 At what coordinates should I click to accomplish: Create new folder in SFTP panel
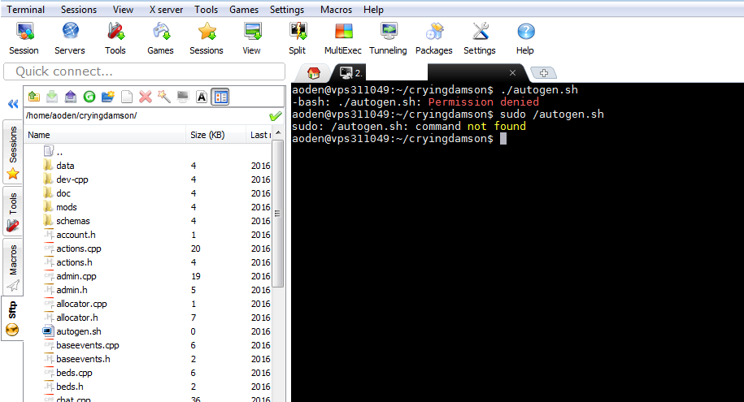click(x=108, y=97)
